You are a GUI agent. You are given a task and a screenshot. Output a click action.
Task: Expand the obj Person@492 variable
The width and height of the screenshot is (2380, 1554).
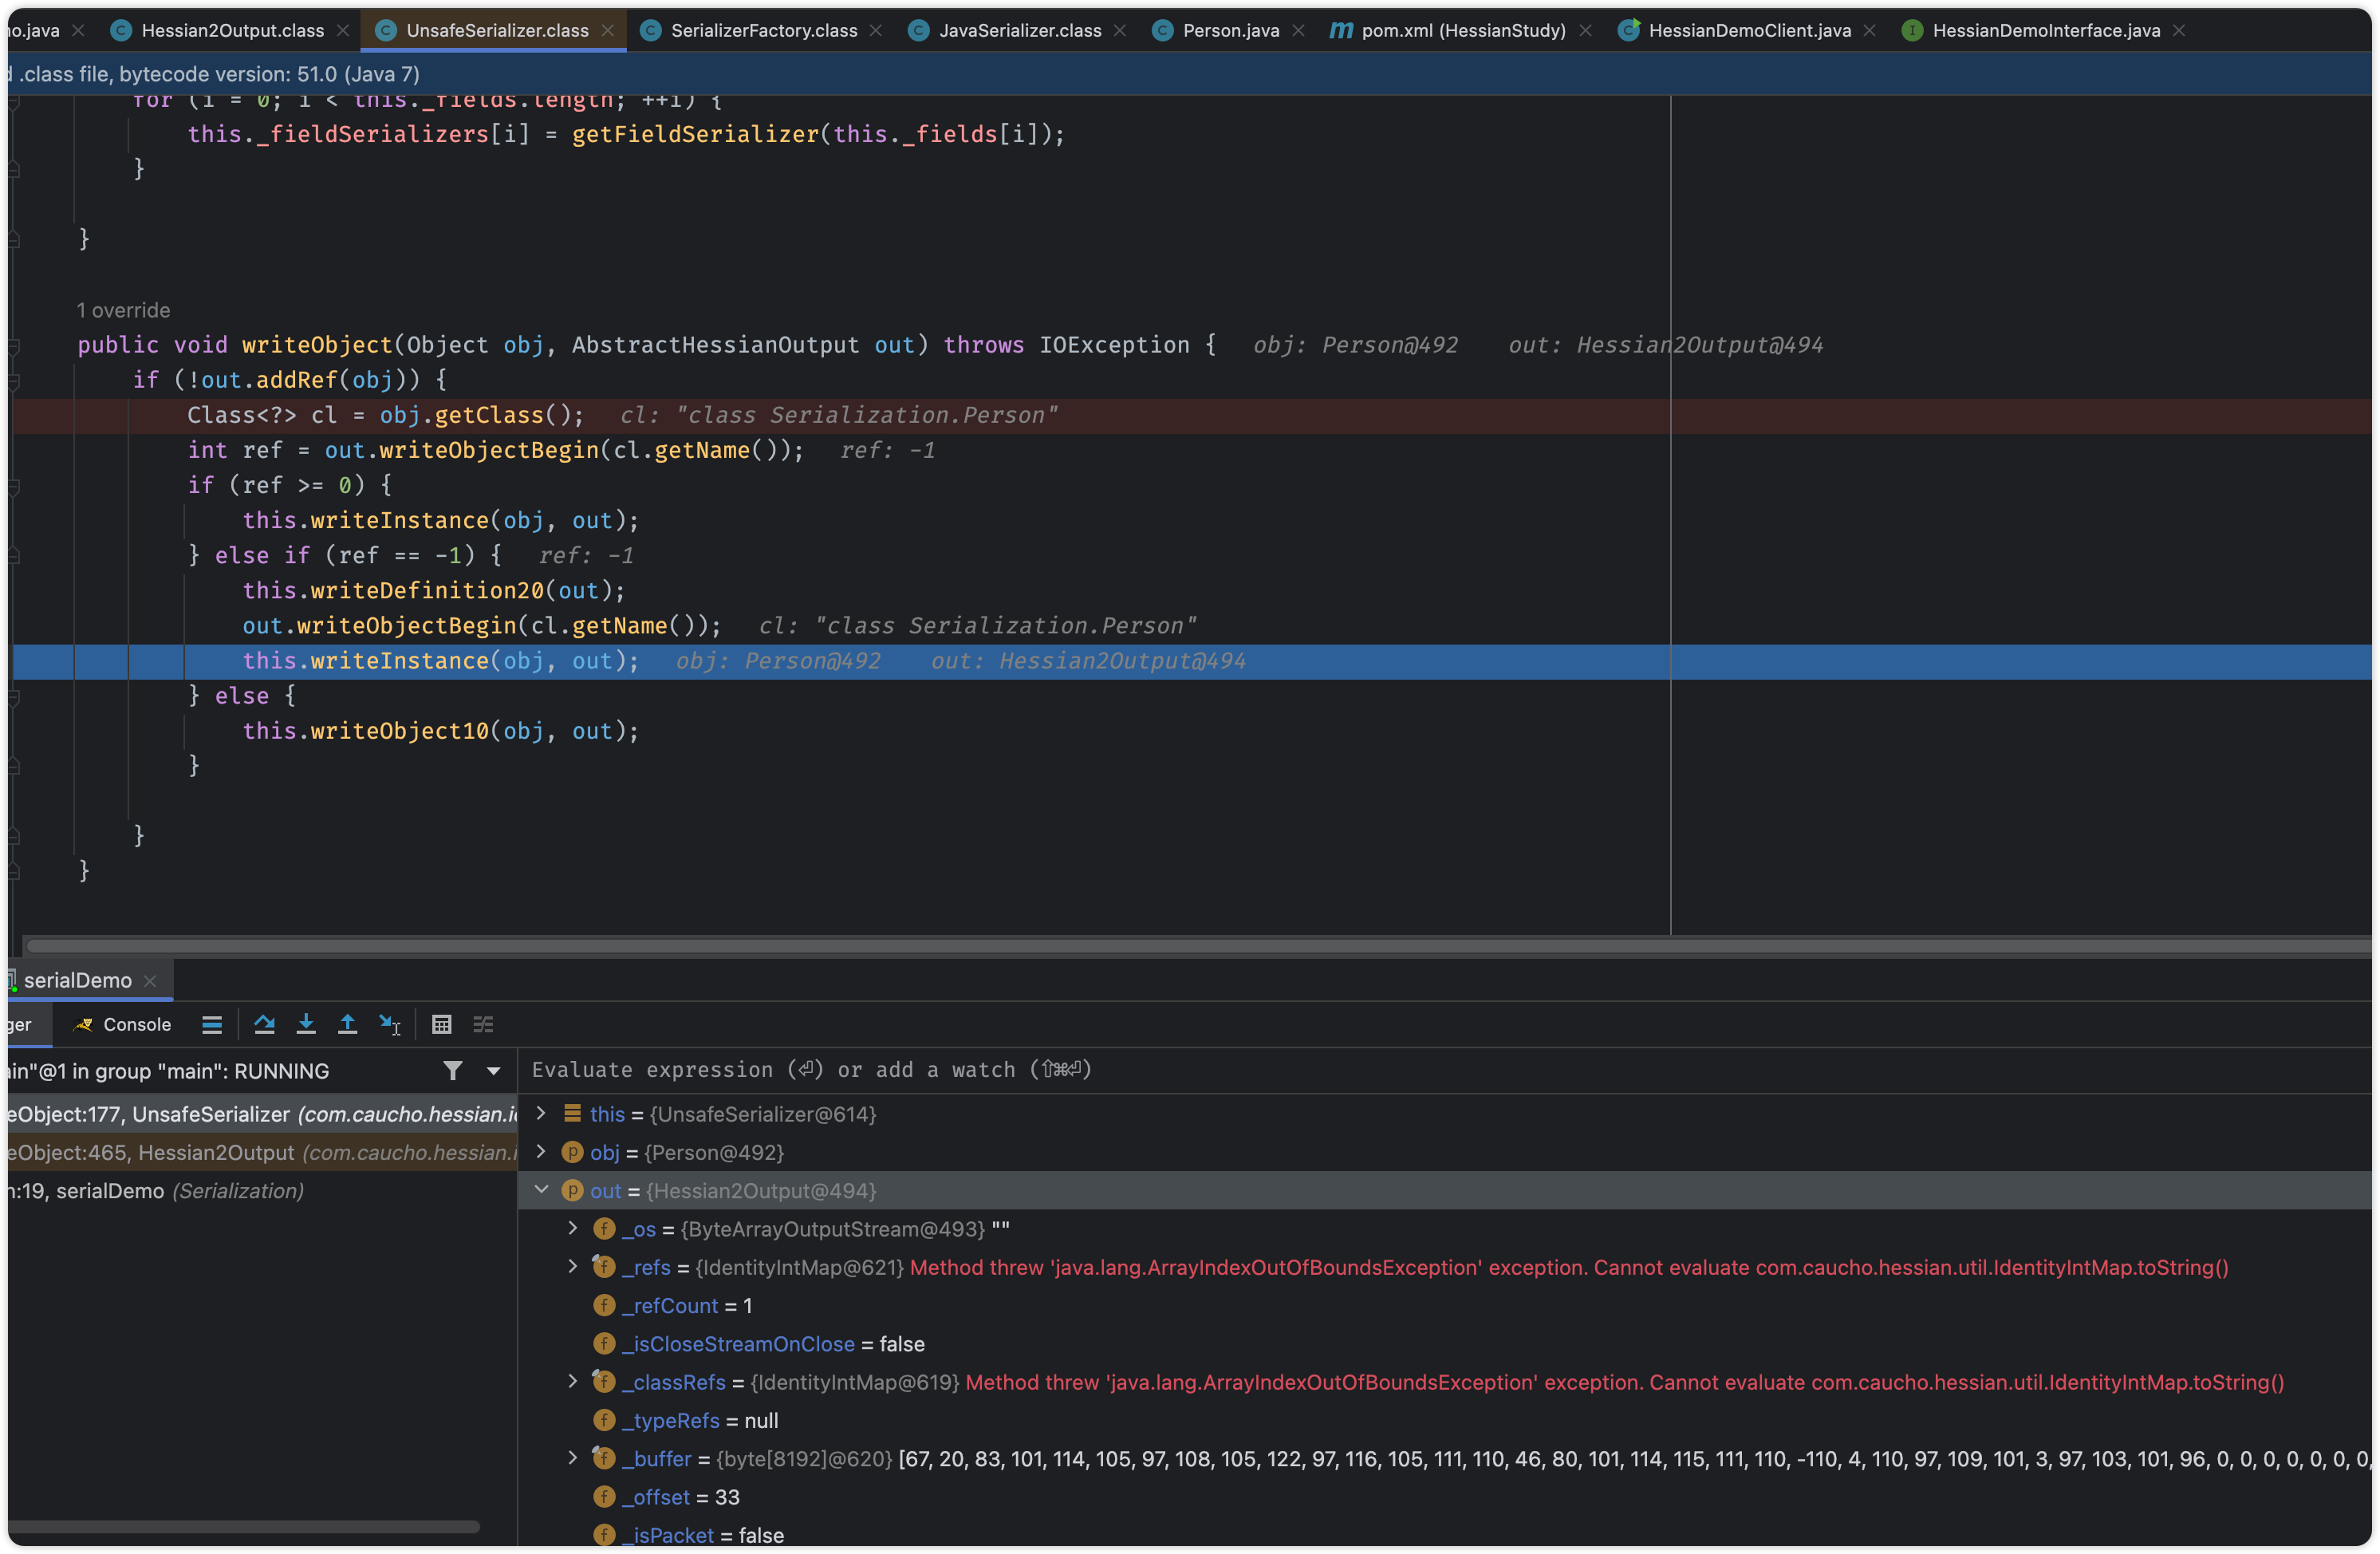(541, 1151)
